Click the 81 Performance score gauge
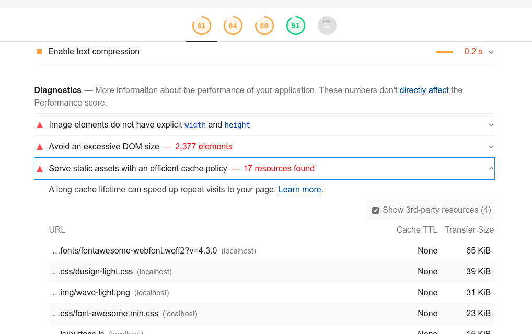The width and height of the screenshot is (532, 334). [201, 26]
